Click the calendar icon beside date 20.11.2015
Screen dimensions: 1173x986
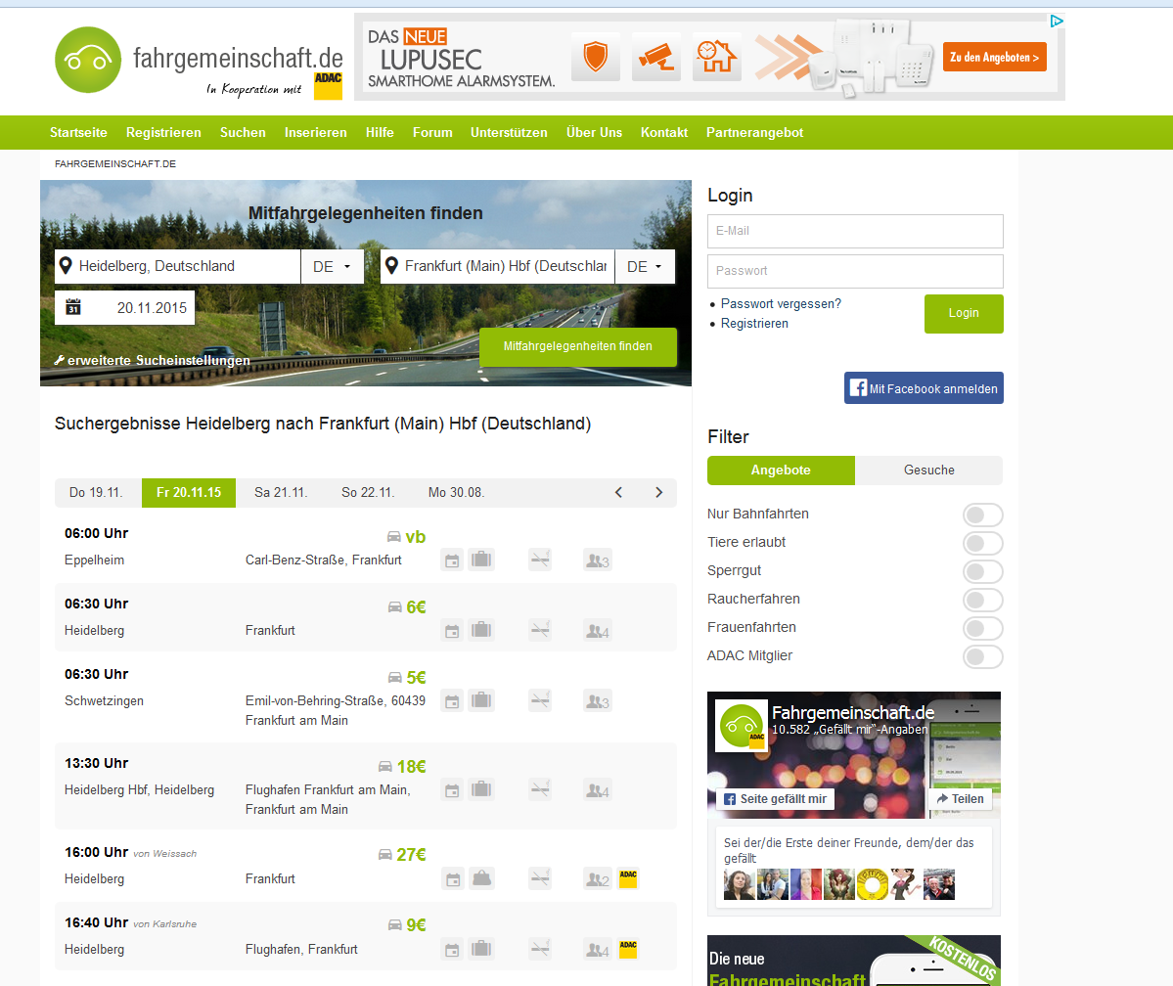(x=73, y=307)
